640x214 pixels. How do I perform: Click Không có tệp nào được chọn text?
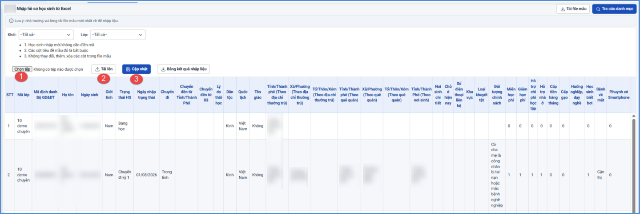click(x=58, y=69)
